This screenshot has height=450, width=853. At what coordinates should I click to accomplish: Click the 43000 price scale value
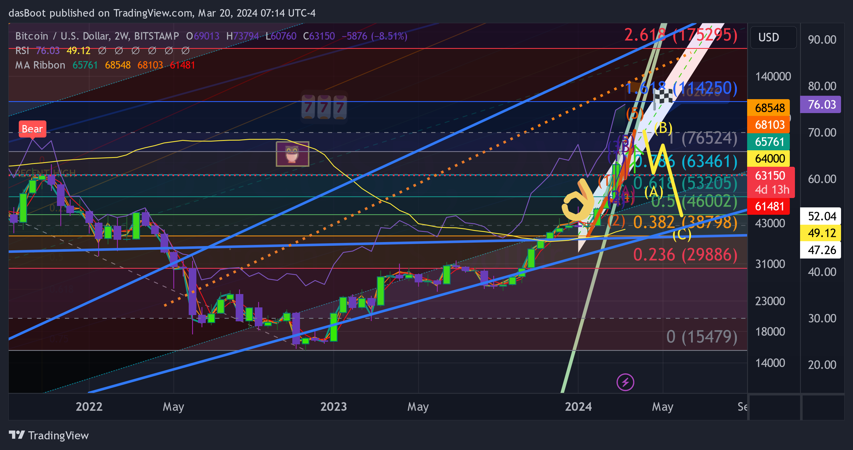point(770,223)
